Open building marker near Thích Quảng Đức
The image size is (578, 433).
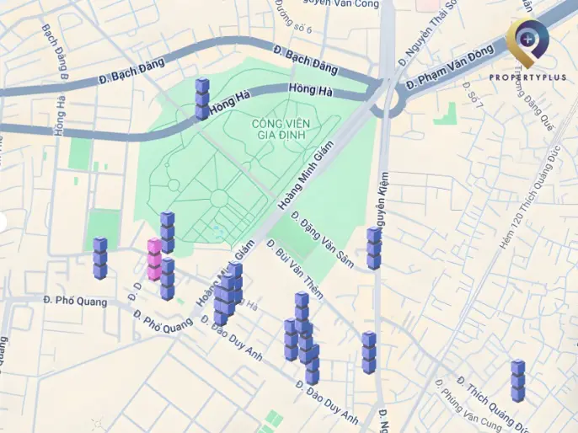click(x=518, y=381)
